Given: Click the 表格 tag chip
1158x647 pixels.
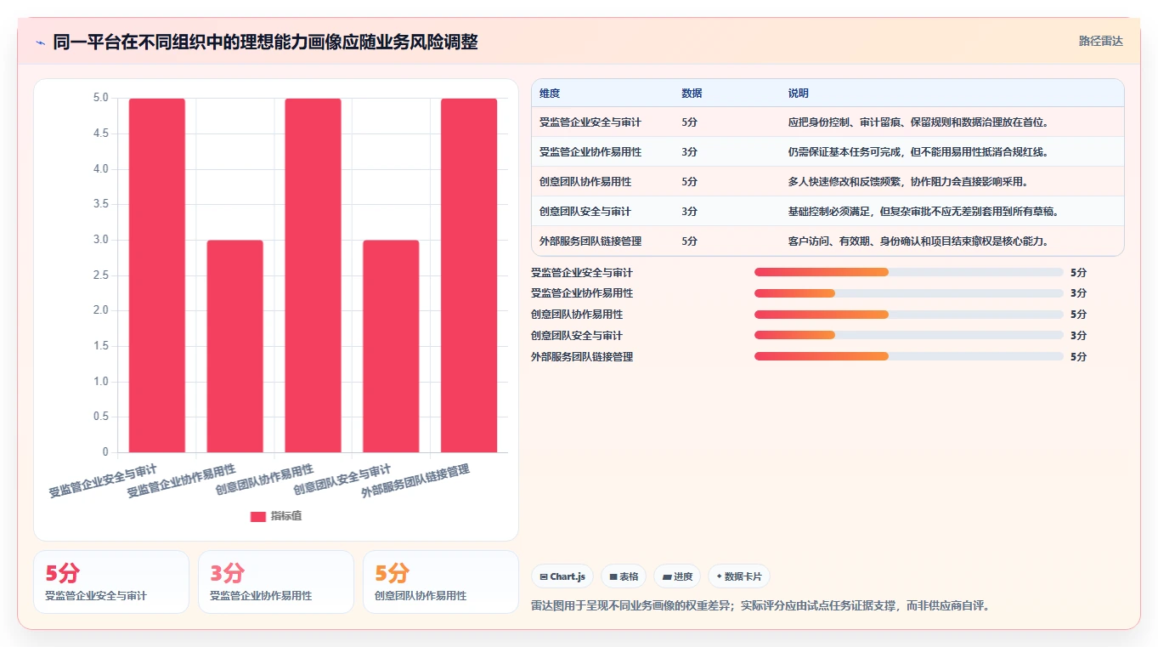Looking at the screenshot, I should 624,576.
